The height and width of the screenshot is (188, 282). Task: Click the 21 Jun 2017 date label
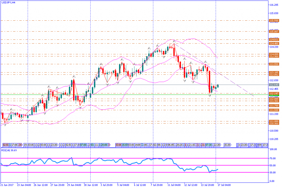(7, 185)
